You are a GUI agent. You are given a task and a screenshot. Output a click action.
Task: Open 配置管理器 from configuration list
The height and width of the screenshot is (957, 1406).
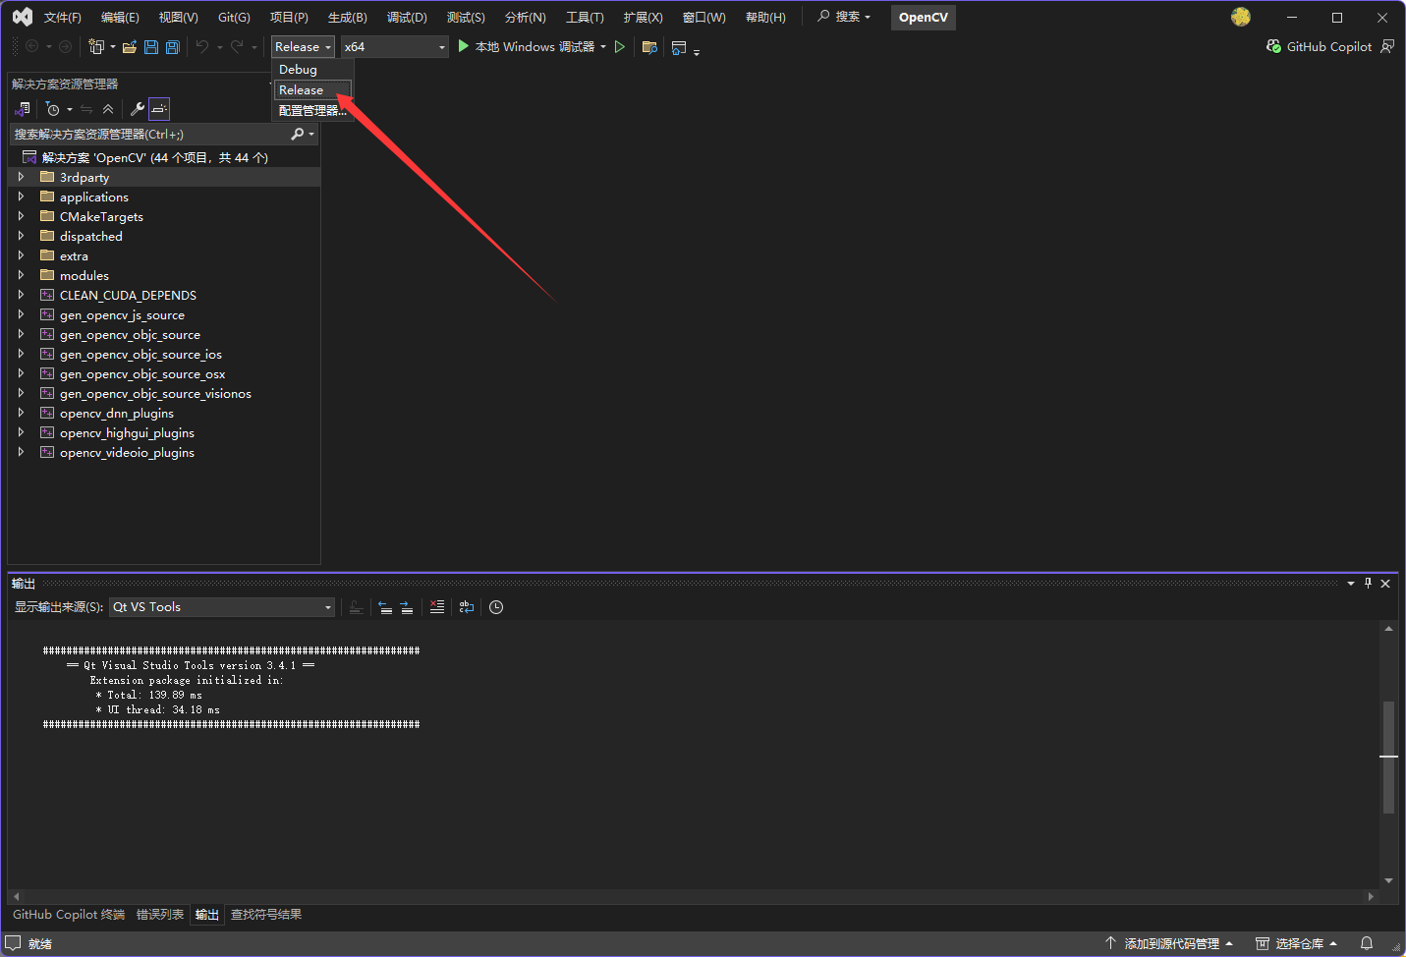[x=312, y=111]
